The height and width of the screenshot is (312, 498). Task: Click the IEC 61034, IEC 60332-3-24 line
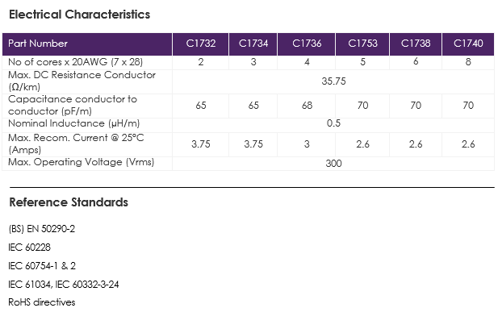[x=64, y=285]
